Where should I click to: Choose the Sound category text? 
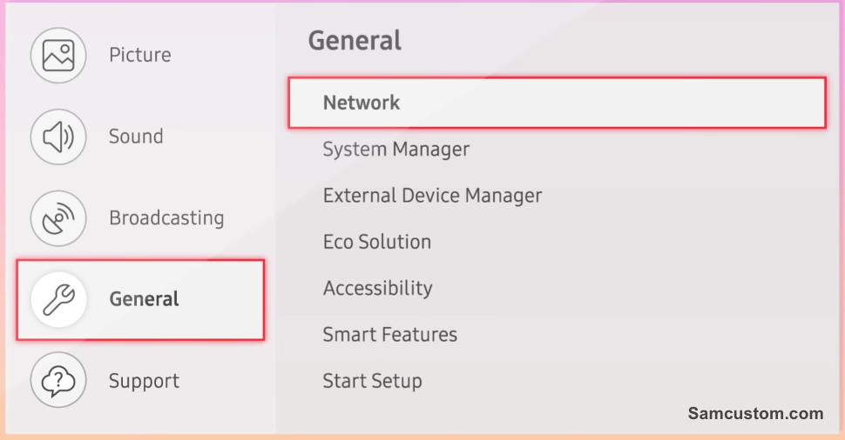(x=136, y=137)
